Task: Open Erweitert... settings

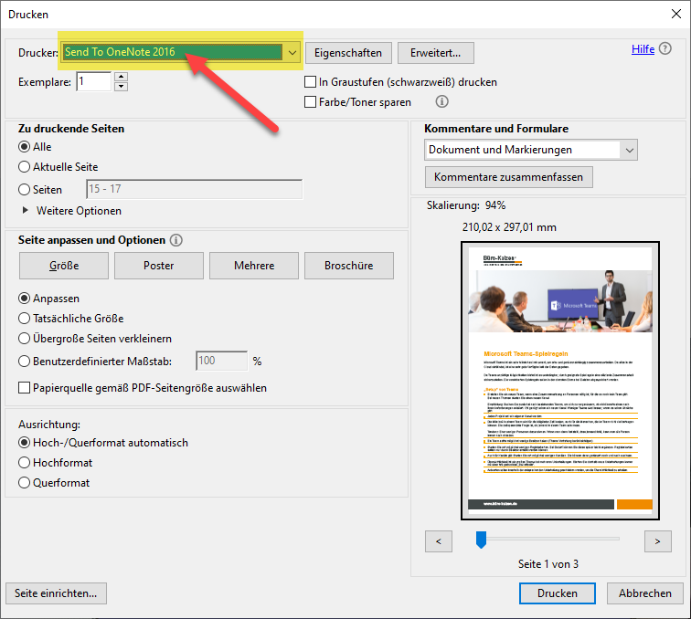Action: (436, 53)
